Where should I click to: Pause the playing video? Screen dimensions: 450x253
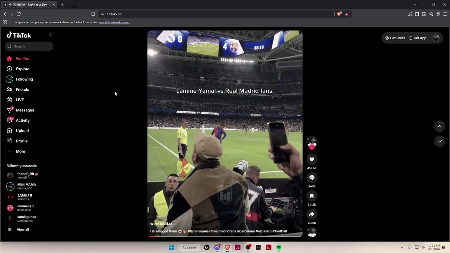225,134
